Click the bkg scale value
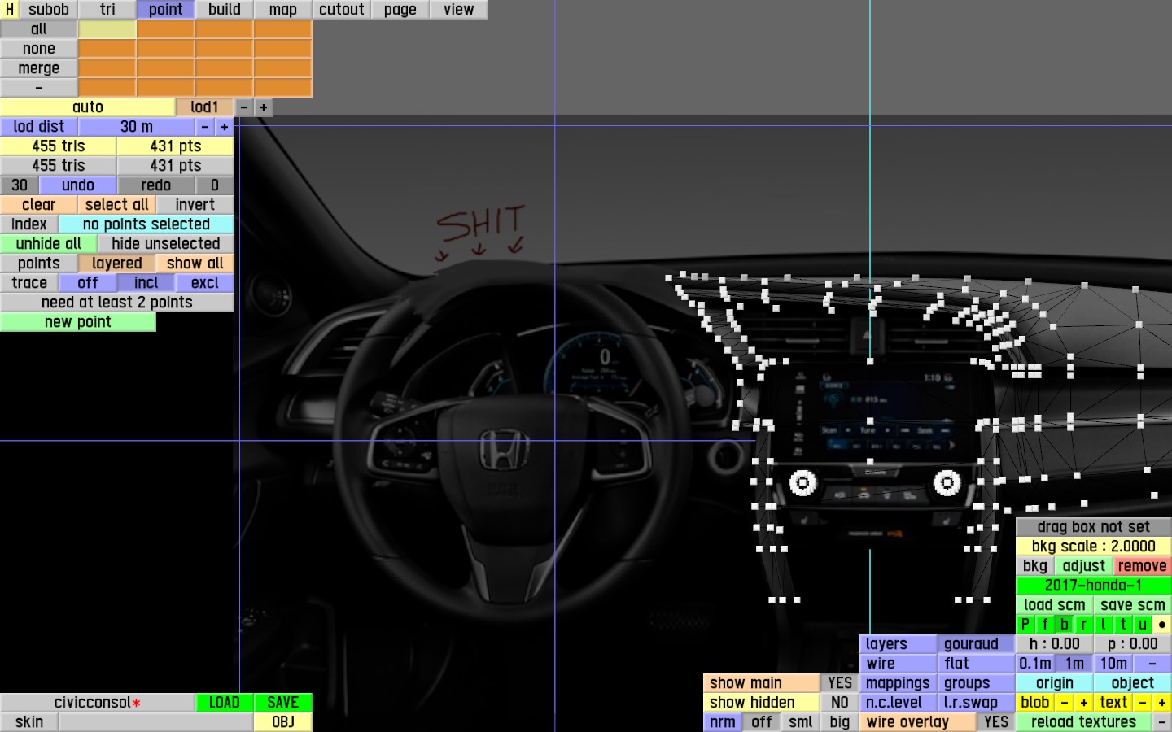The image size is (1172, 732). (x=1094, y=547)
